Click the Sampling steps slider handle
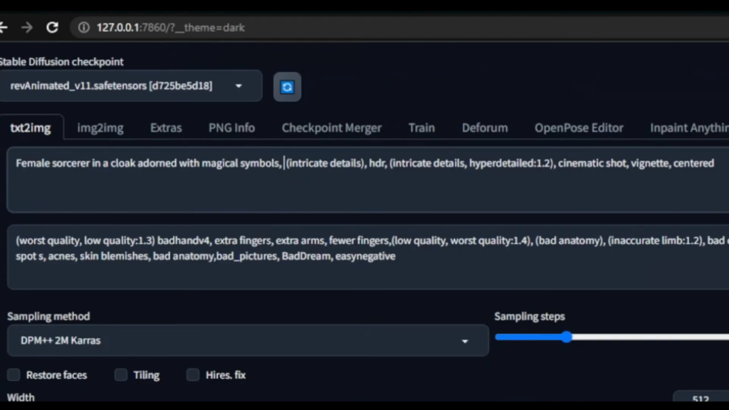The width and height of the screenshot is (729, 410). 567,337
